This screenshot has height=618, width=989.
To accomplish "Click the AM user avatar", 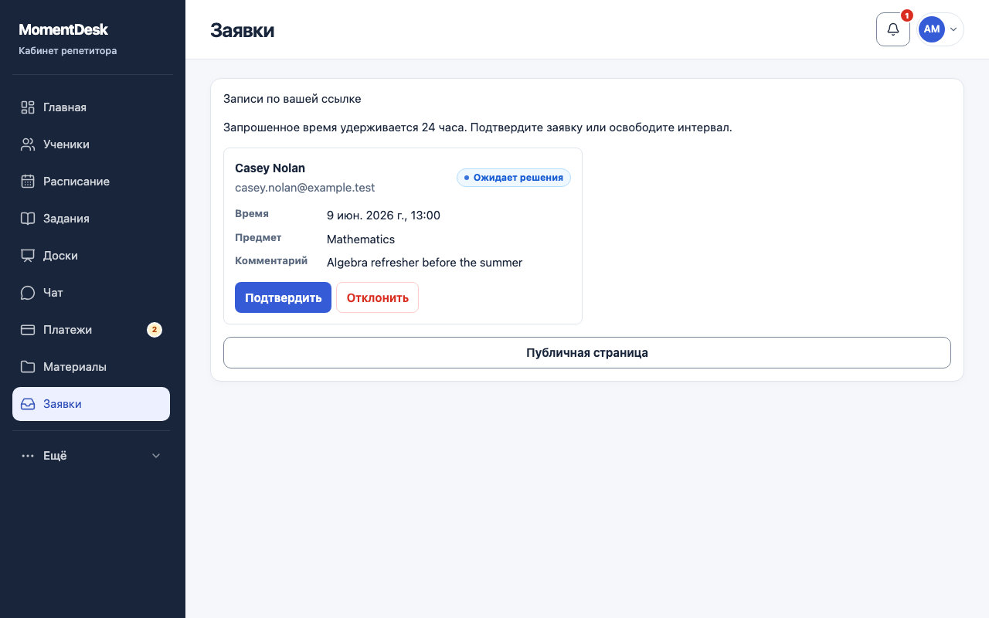I will [932, 29].
